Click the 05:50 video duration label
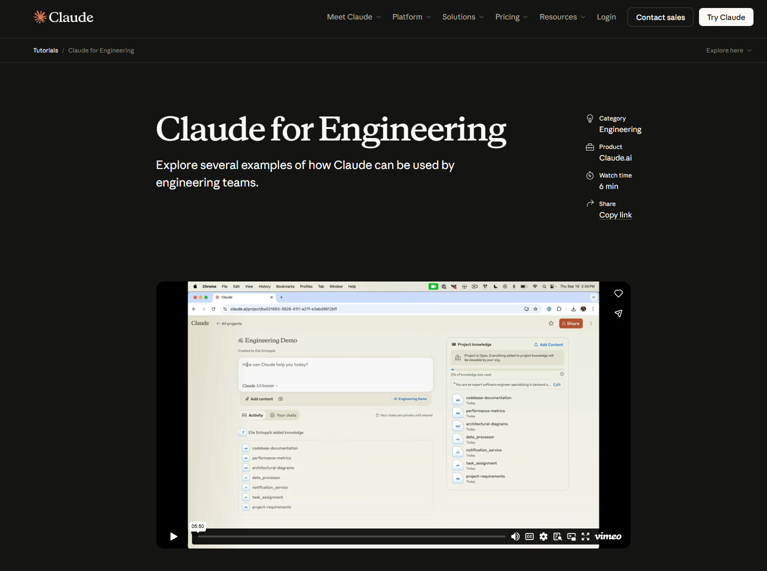 pyautogui.click(x=197, y=526)
